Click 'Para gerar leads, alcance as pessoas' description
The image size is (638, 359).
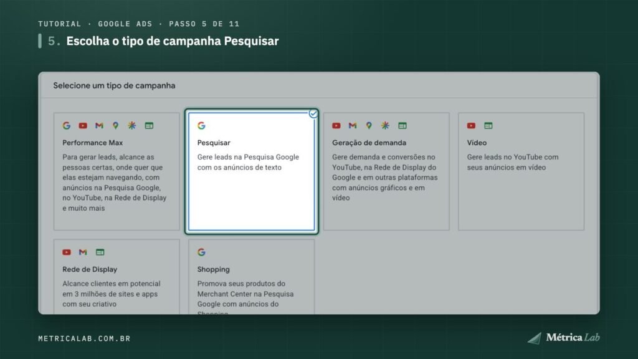click(x=115, y=183)
